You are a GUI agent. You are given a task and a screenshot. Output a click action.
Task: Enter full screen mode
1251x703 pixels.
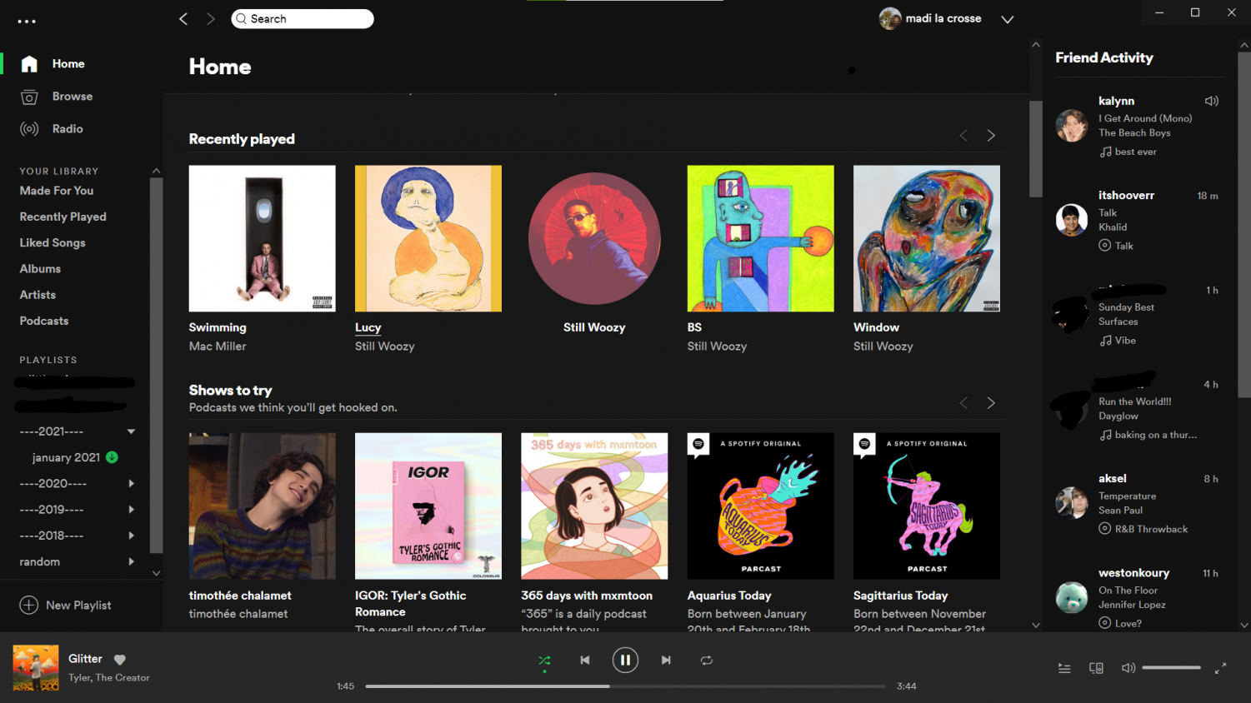[x=1221, y=668]
